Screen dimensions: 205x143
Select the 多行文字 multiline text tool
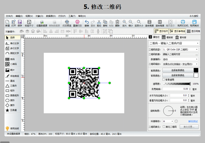coord(12,48)
